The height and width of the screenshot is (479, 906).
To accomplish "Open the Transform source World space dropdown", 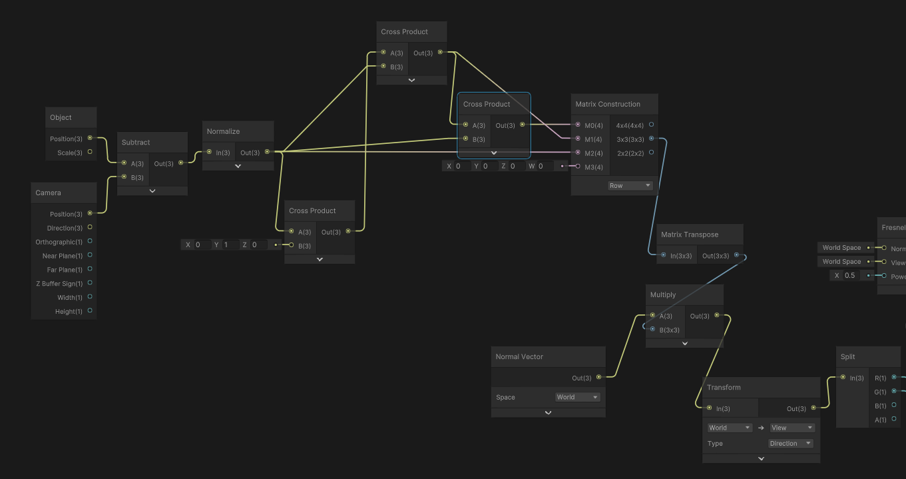I will pyautogui.click(x=730, y=428).
